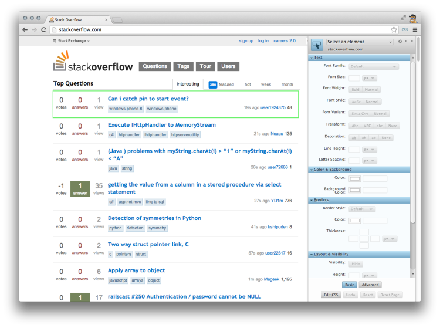Open the Tour nav item
The width and height of the screenshot is (440, 328).
(205, 66)
